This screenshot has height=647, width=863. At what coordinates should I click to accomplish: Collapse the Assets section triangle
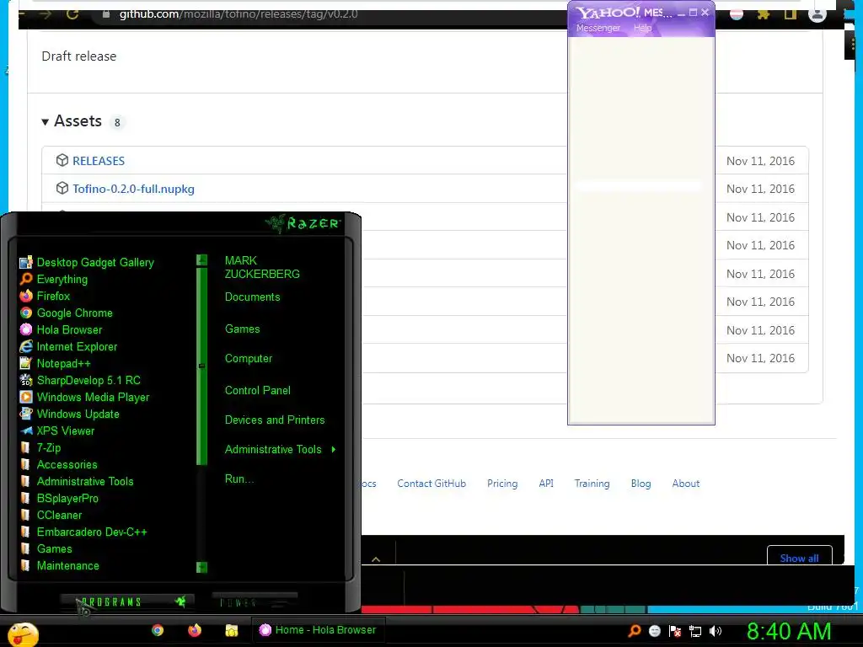click(x=46, y=121)
